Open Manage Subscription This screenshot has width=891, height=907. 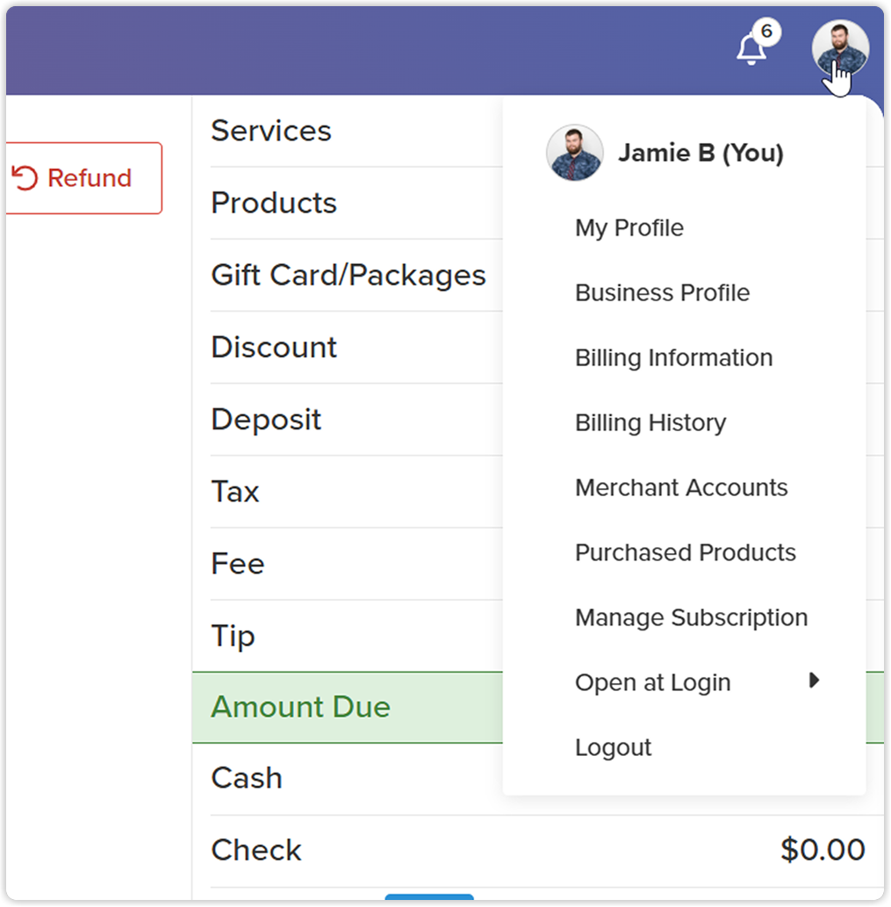click(x=691, y=618)
